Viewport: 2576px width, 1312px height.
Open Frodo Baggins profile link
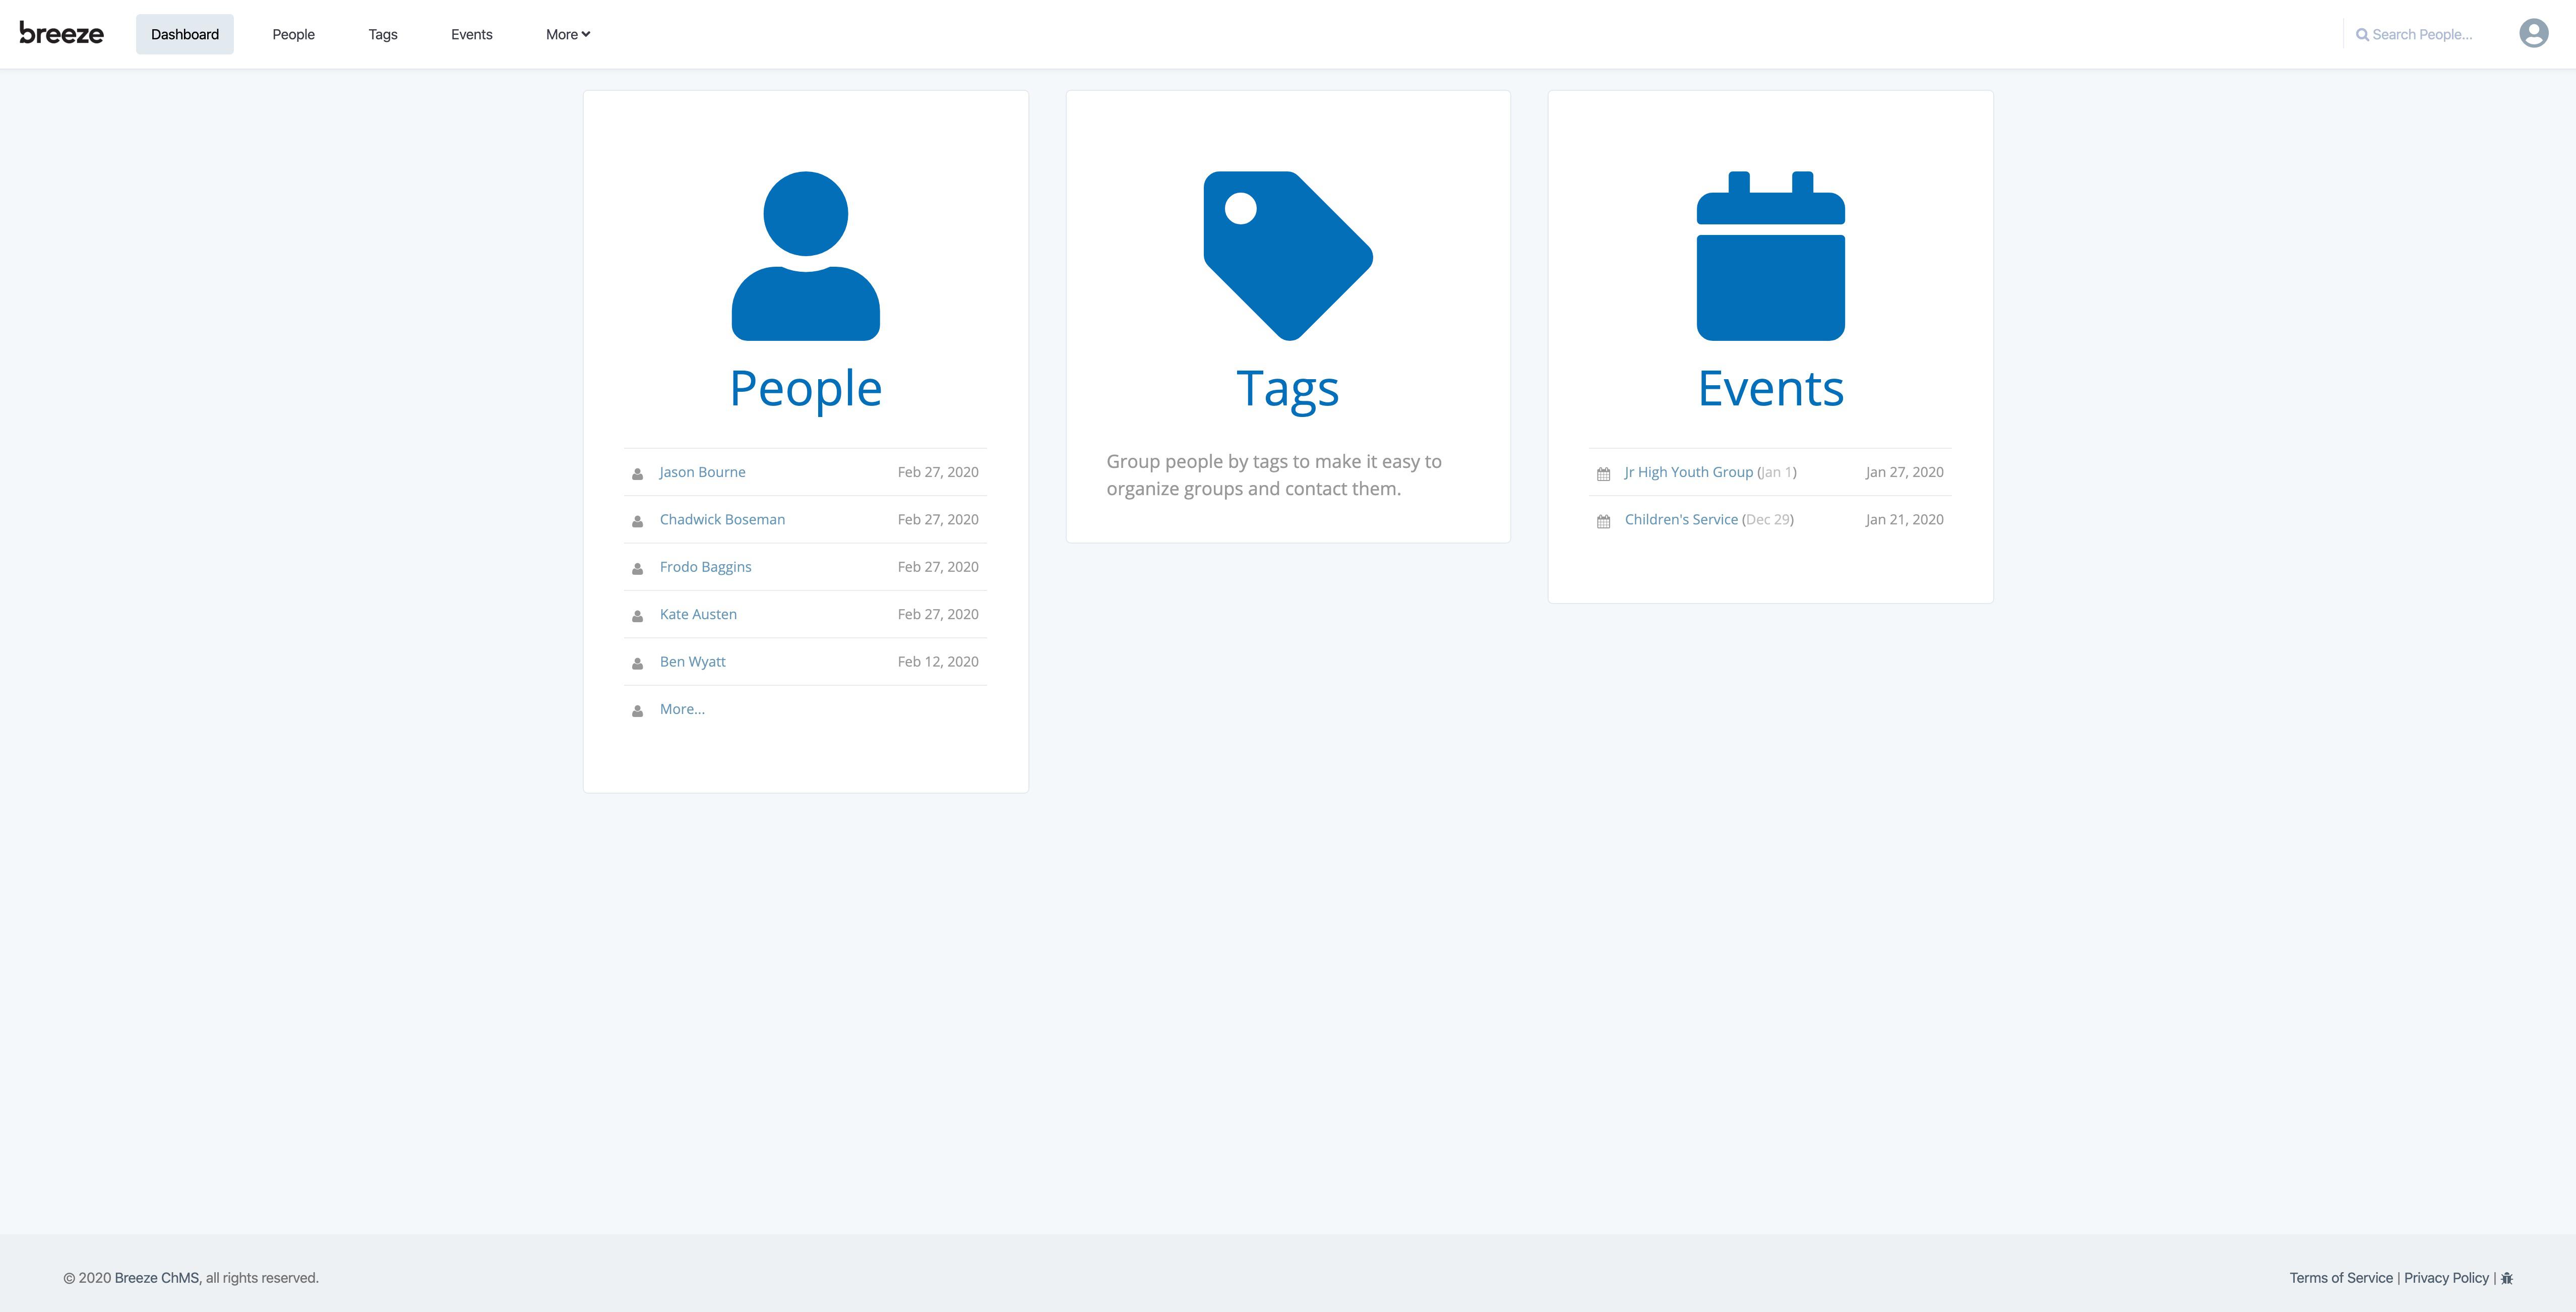(705, 567)
